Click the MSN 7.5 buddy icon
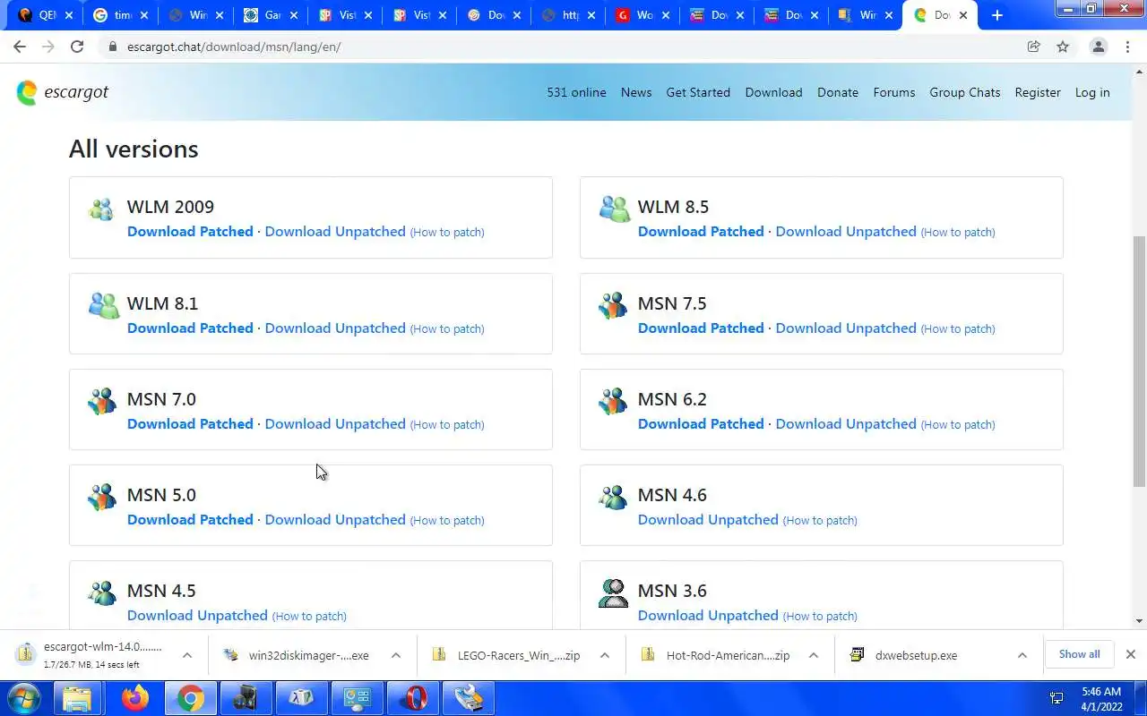Image resolution: width=1147 pixels, height=716 pixels. point(613,305)
